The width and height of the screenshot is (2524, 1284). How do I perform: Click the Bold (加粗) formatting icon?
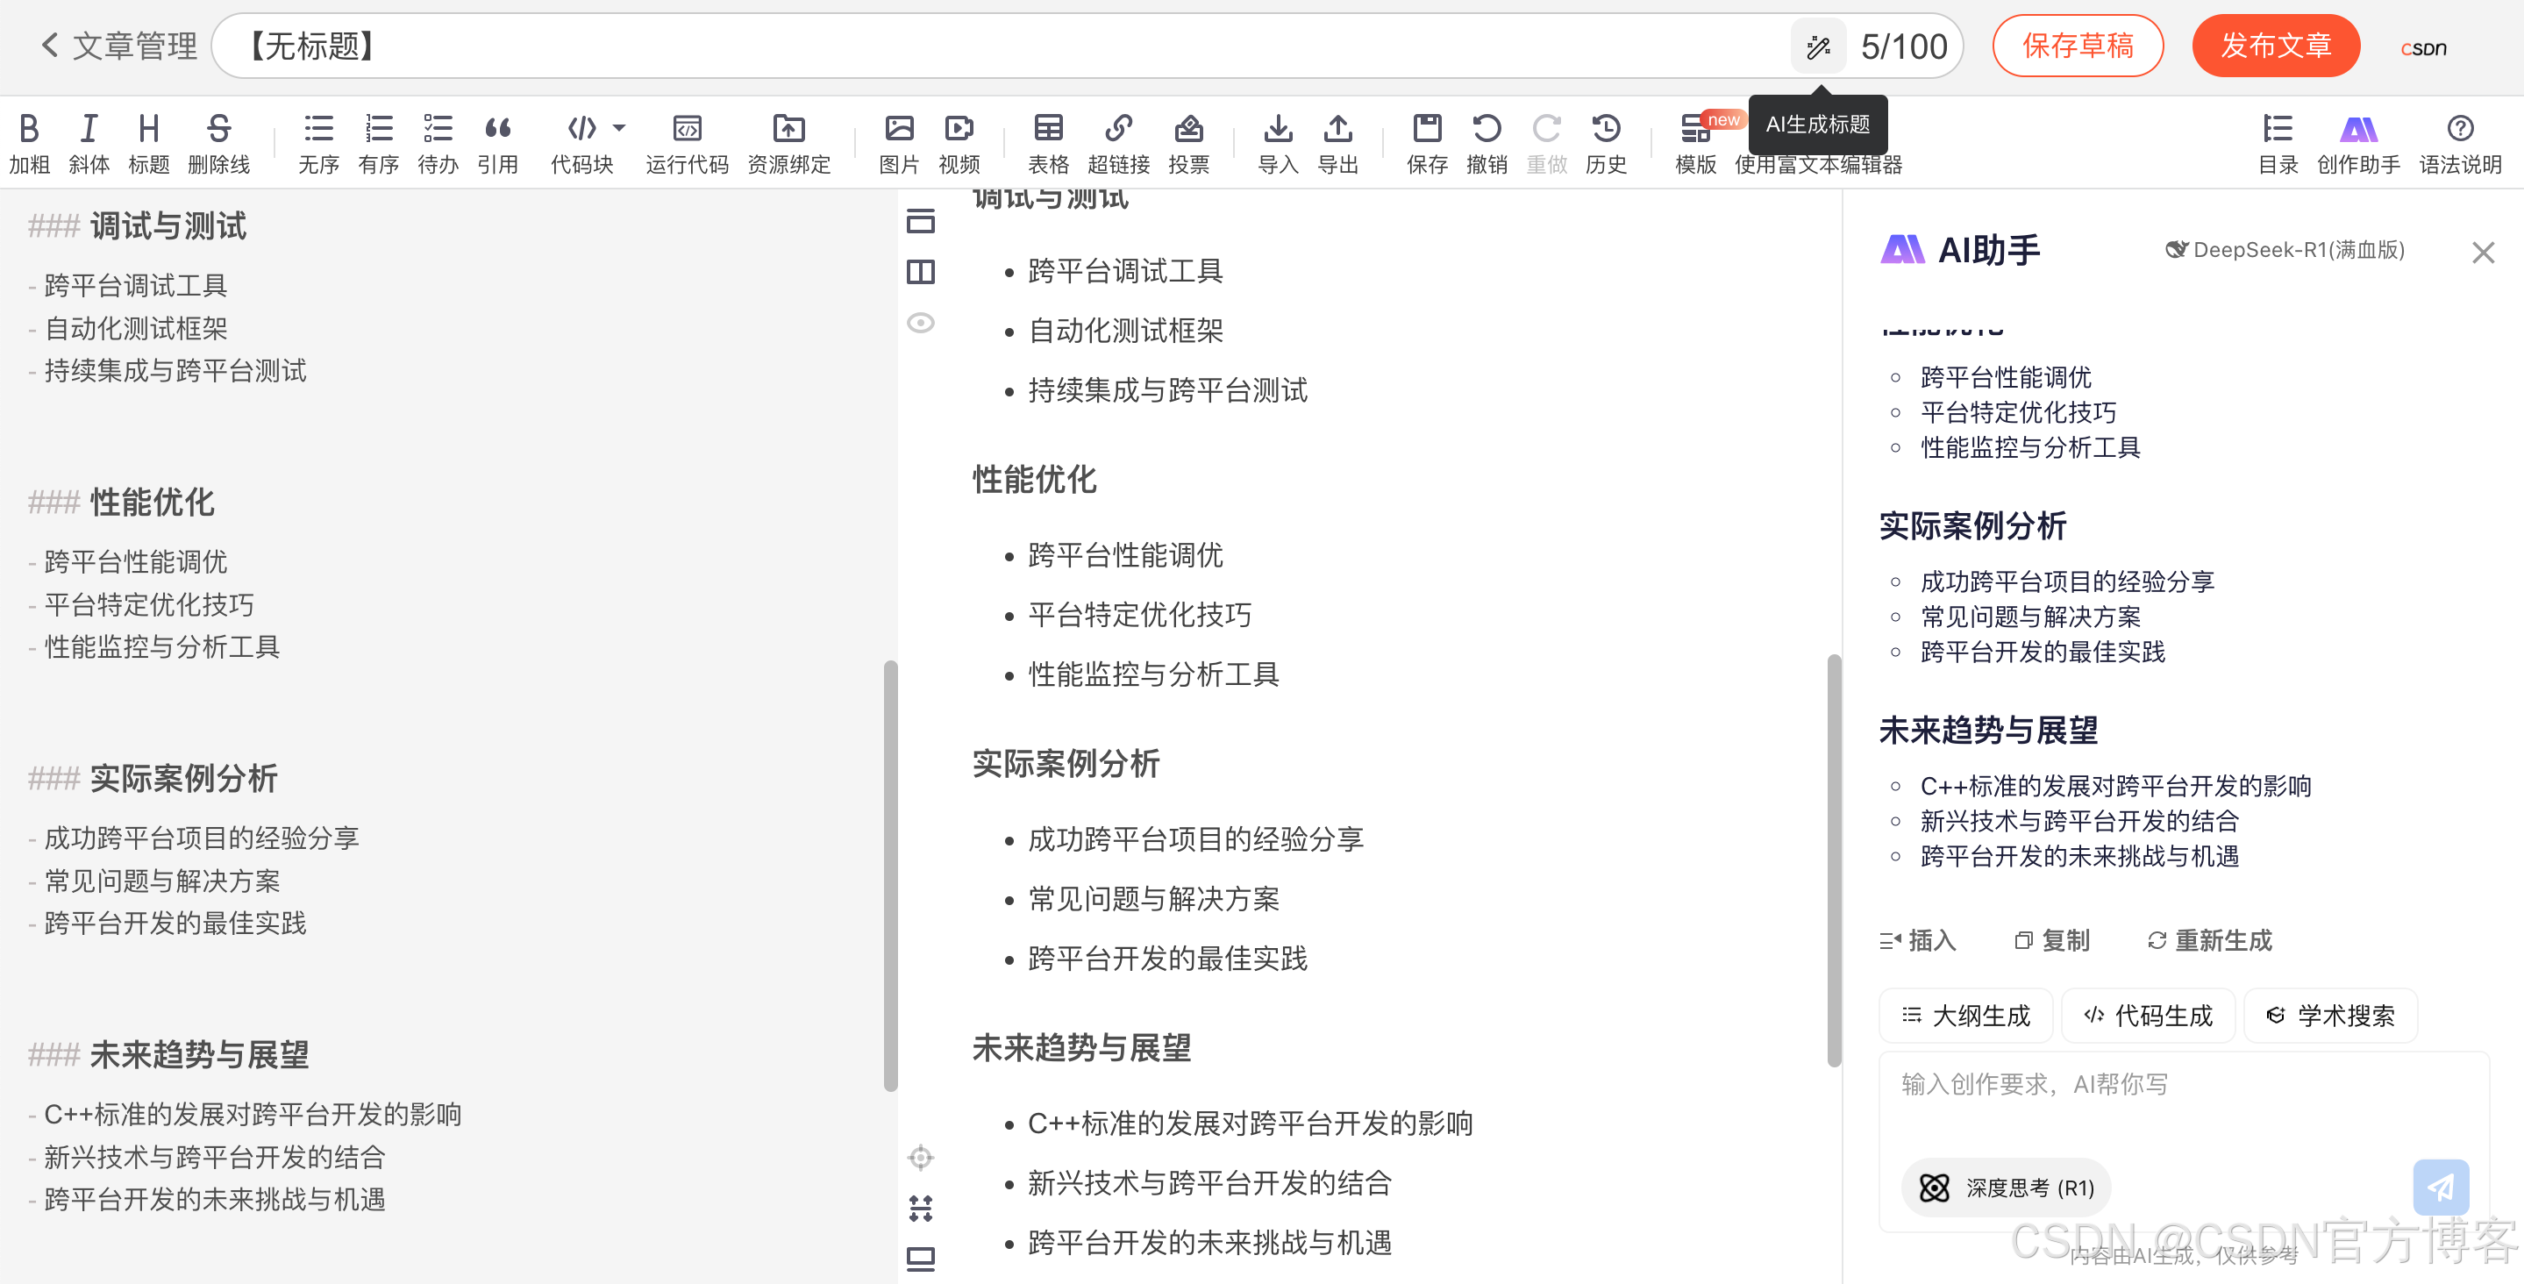[x=30, y=130]
